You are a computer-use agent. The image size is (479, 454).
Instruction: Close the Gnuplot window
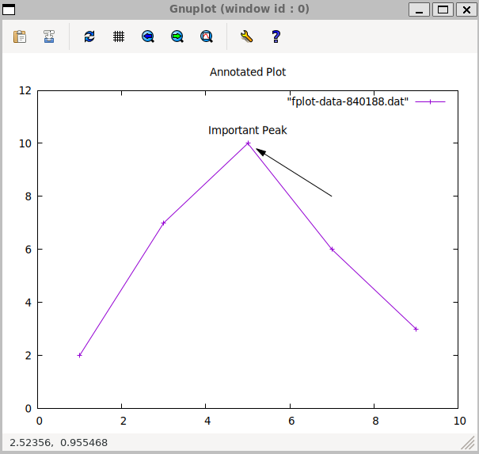[x=466, y=10]
